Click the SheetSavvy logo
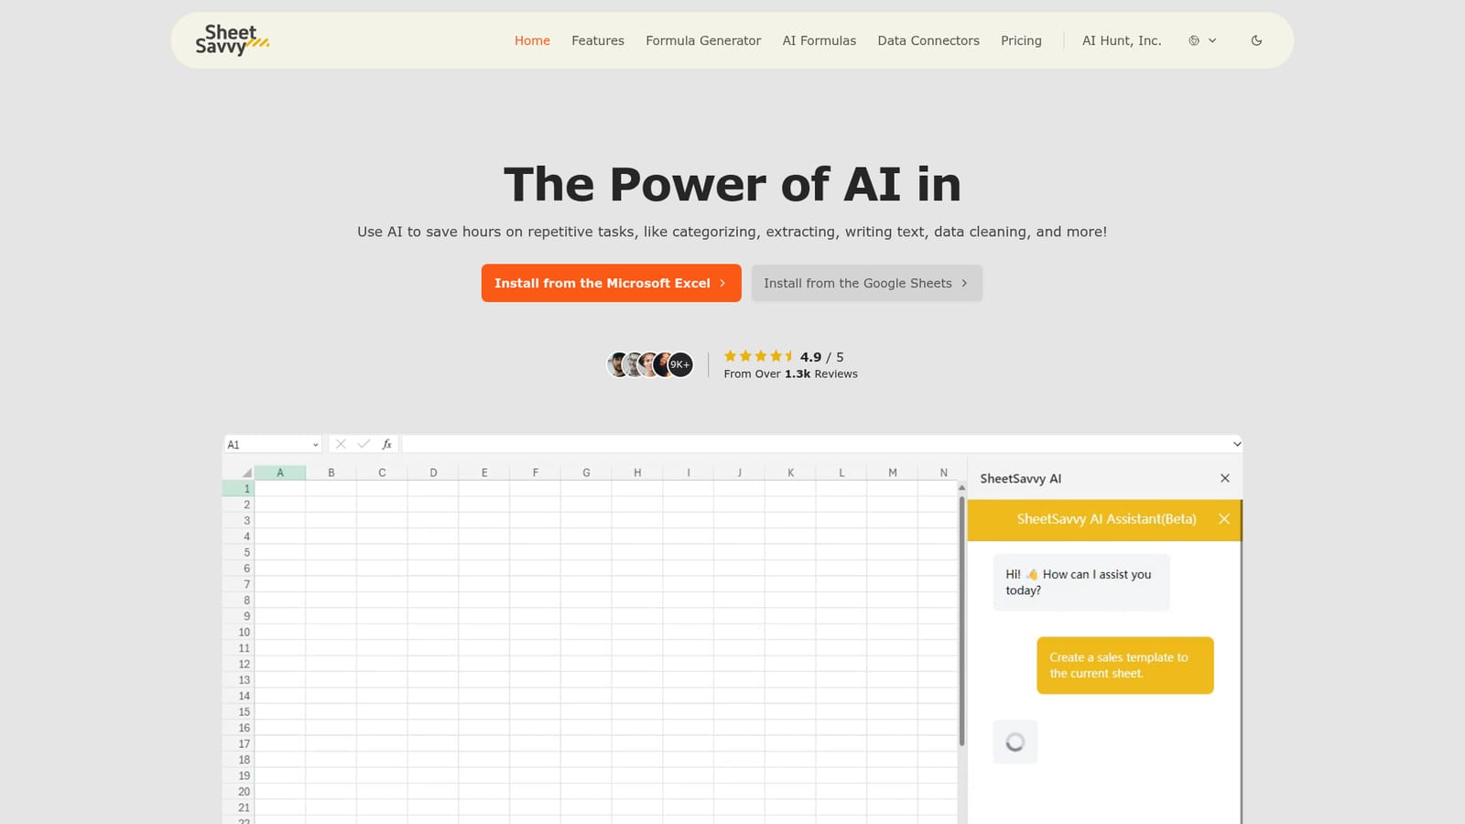Screen dimensions: 1465x824 coord(232,40)
